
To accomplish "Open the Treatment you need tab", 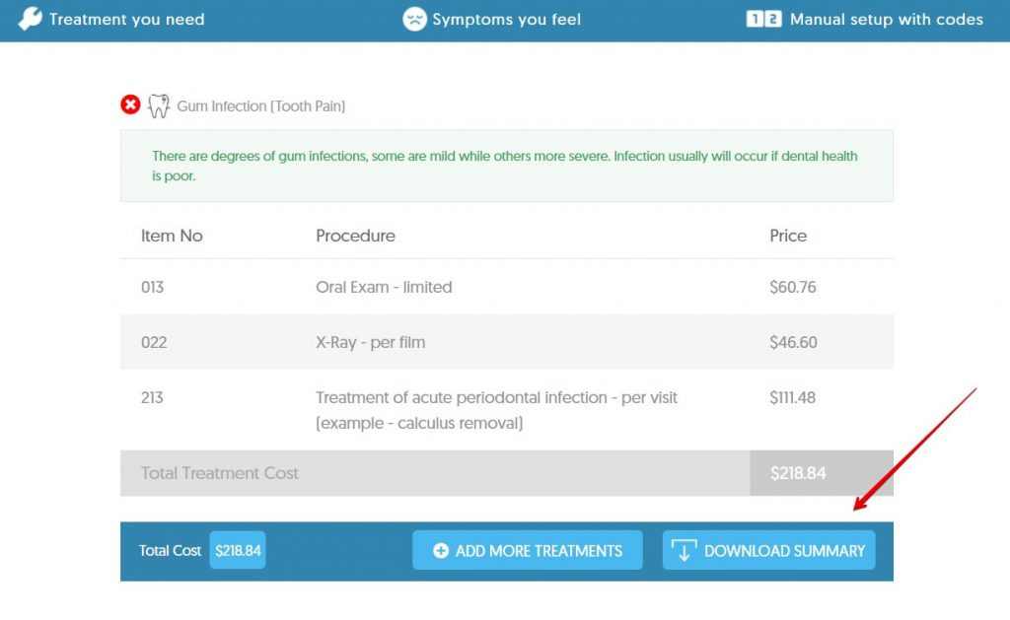I will click(x=111, y=18).
